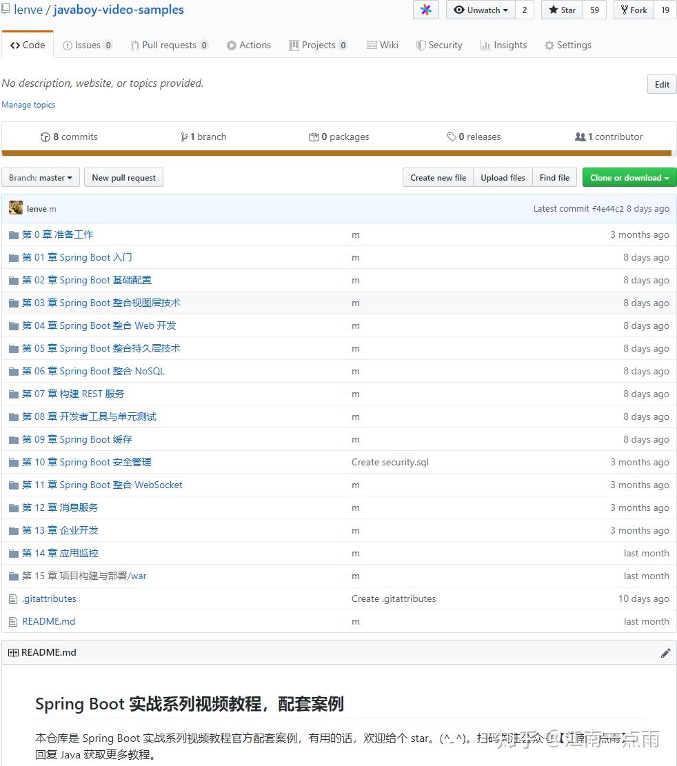This screenshot has width=677, height=766.
Task: Click the fork icon on the Fork button
Action: coord(624,10)
